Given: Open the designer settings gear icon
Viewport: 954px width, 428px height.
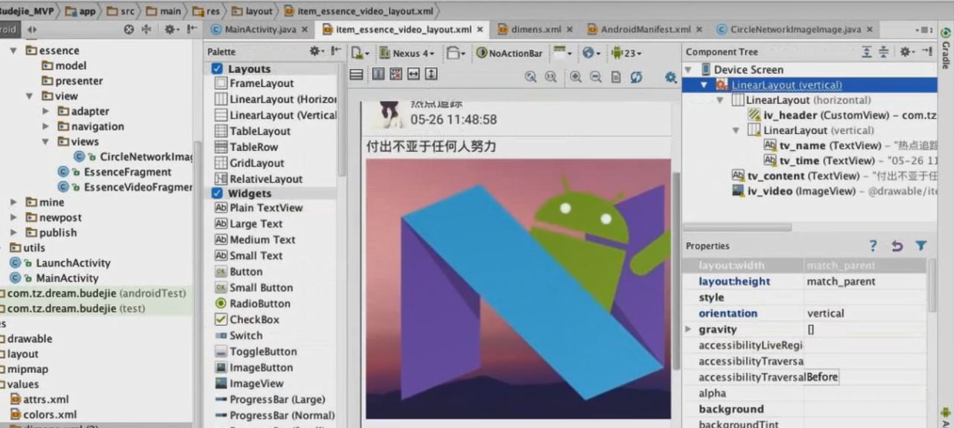Looking at the screenshot, I should pyautogui.click(x=670, y=77).
